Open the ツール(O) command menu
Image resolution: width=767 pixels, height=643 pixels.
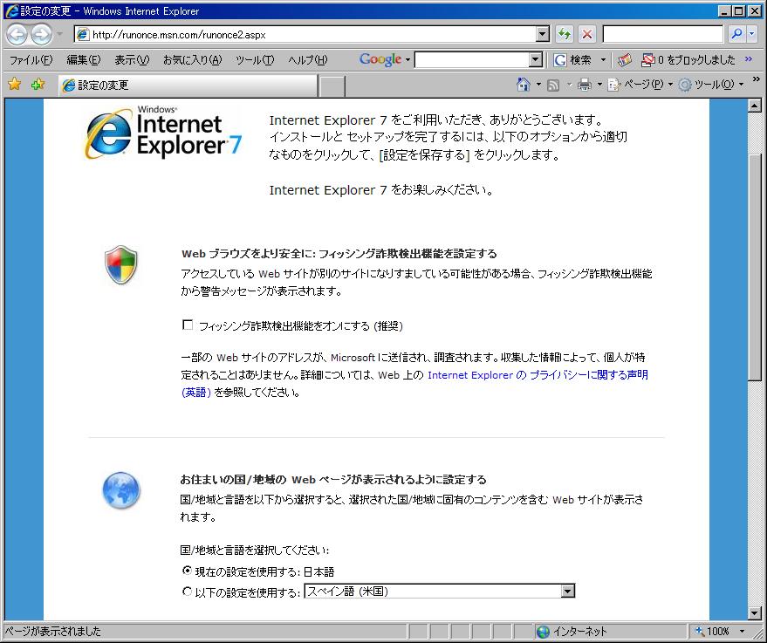coord(711,85)
